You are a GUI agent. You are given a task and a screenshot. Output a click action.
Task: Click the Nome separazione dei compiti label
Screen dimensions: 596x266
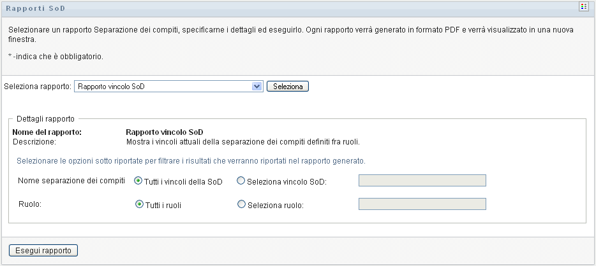coord(71,181)
